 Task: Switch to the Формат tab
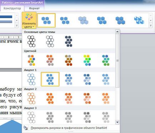[34, 9]
